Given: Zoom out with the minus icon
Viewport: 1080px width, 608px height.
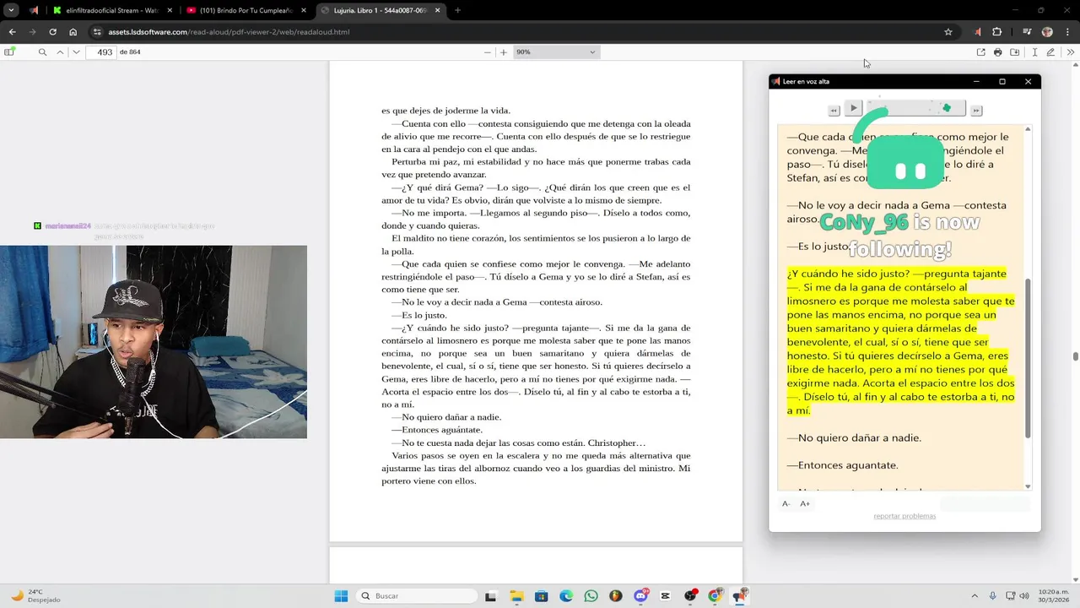Looking at the screenshot, I should tap(487, 52).
